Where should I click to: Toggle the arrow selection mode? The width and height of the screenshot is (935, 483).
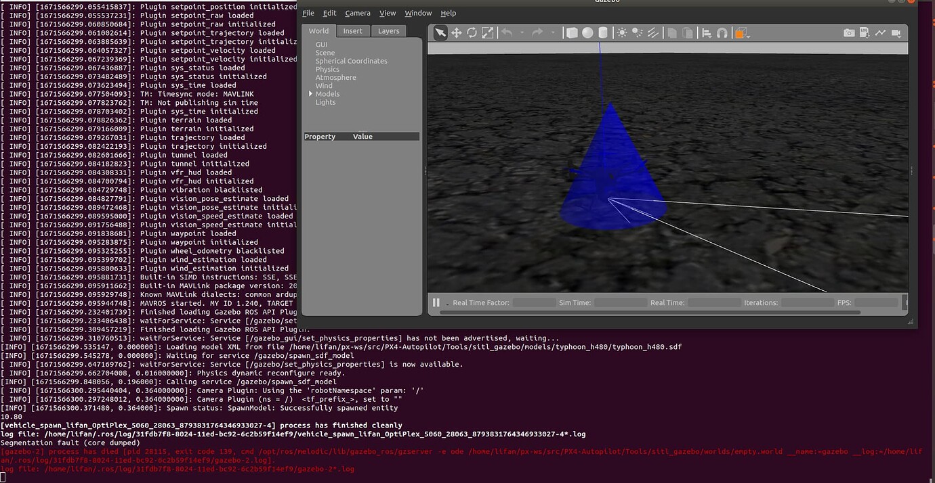(440, 32)
